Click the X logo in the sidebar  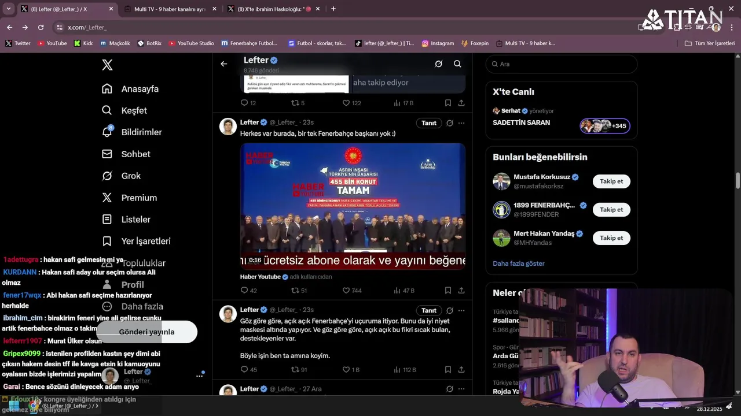107,65
